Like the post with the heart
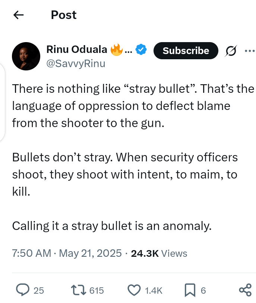This screenshot has height=303, width=256. point(134,290)
